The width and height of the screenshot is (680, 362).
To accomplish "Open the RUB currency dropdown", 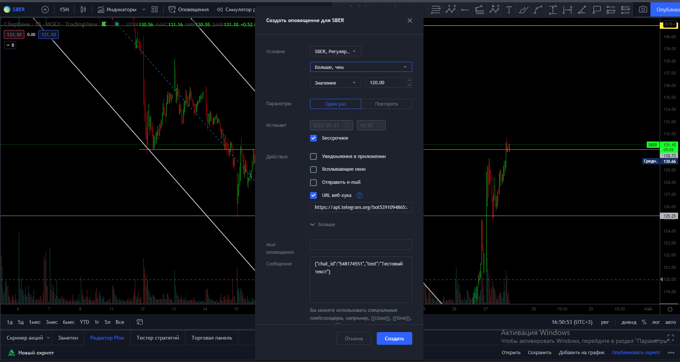I will coord(670,24).
